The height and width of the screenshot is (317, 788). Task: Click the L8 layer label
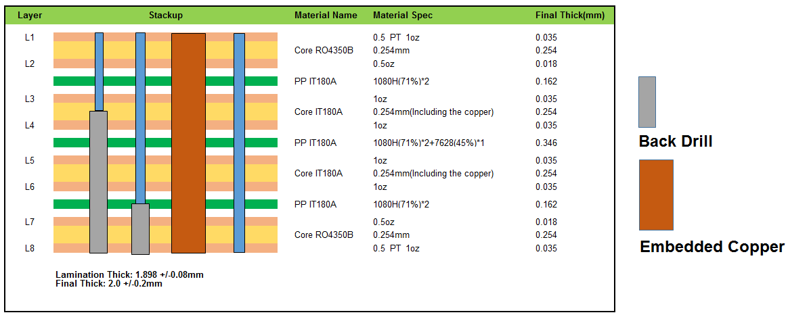(x=29, y=248)
